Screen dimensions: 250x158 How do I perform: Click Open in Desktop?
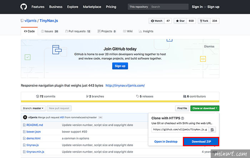pyautogui.click(x=166, y=142)
